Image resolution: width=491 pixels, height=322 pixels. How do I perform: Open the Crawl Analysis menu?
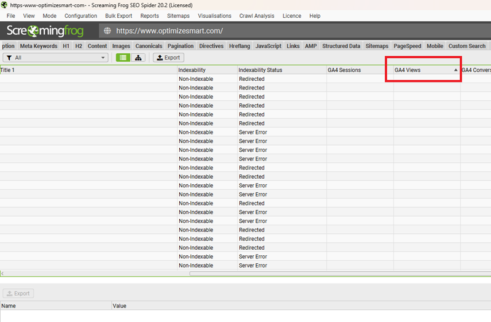tap(257, 16)
